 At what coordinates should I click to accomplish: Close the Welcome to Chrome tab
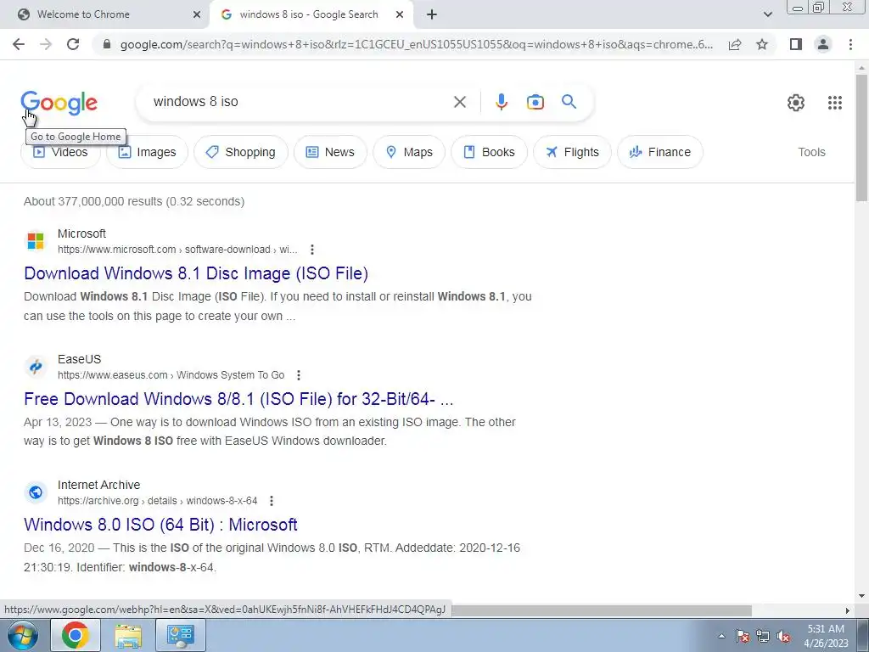[197, 15]
